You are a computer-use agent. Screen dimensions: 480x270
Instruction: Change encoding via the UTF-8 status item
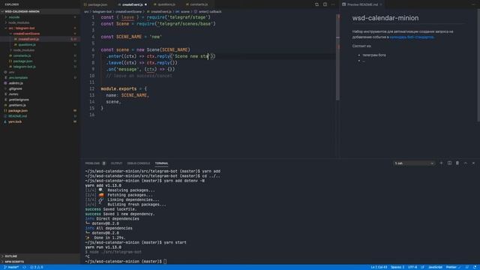[412, 267]
